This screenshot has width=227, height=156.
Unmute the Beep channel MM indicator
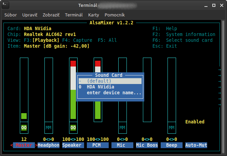click(x=172, y=128)
